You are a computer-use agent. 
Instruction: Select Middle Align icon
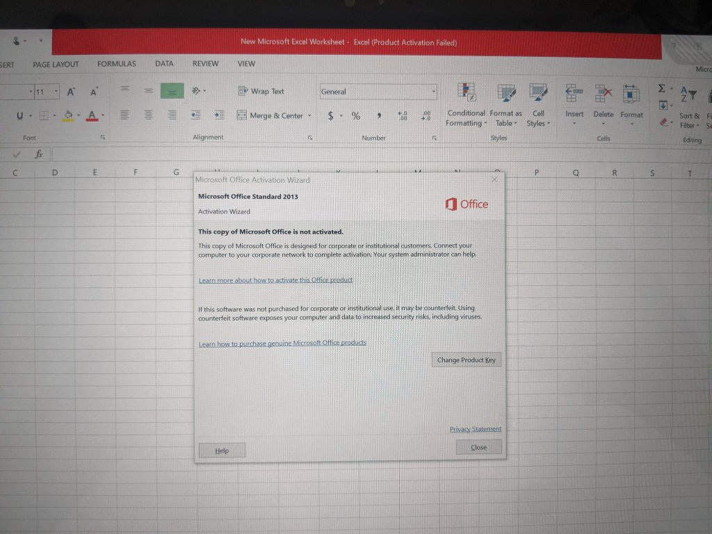(x=149, y=91)
